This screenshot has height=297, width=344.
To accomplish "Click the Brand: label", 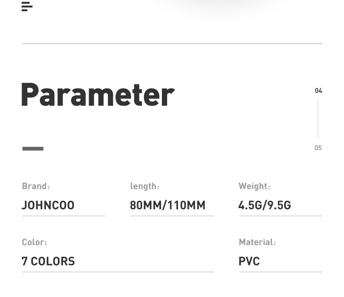I will [36, 186].
